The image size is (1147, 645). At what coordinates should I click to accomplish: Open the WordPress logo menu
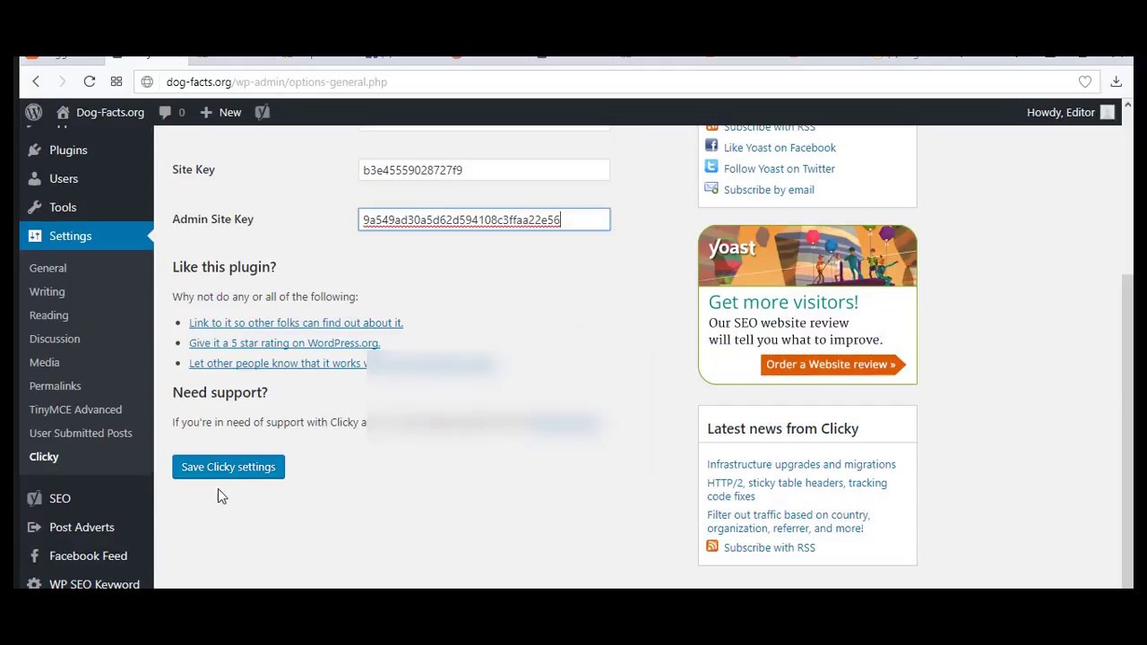tap(33, 112)
